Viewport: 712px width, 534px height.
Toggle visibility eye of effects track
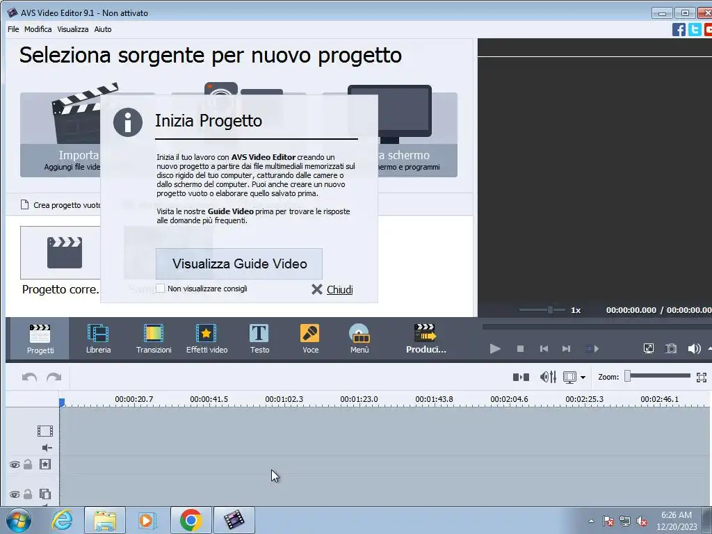pos(14,464)
